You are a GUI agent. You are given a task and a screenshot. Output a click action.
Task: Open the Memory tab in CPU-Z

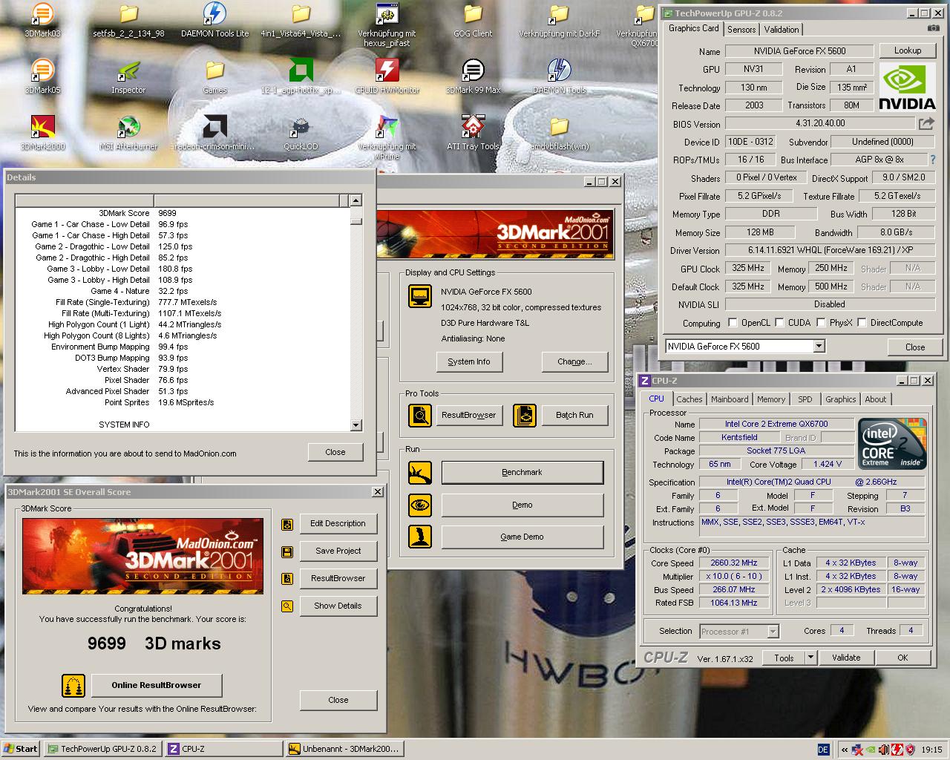click(771, 399)
